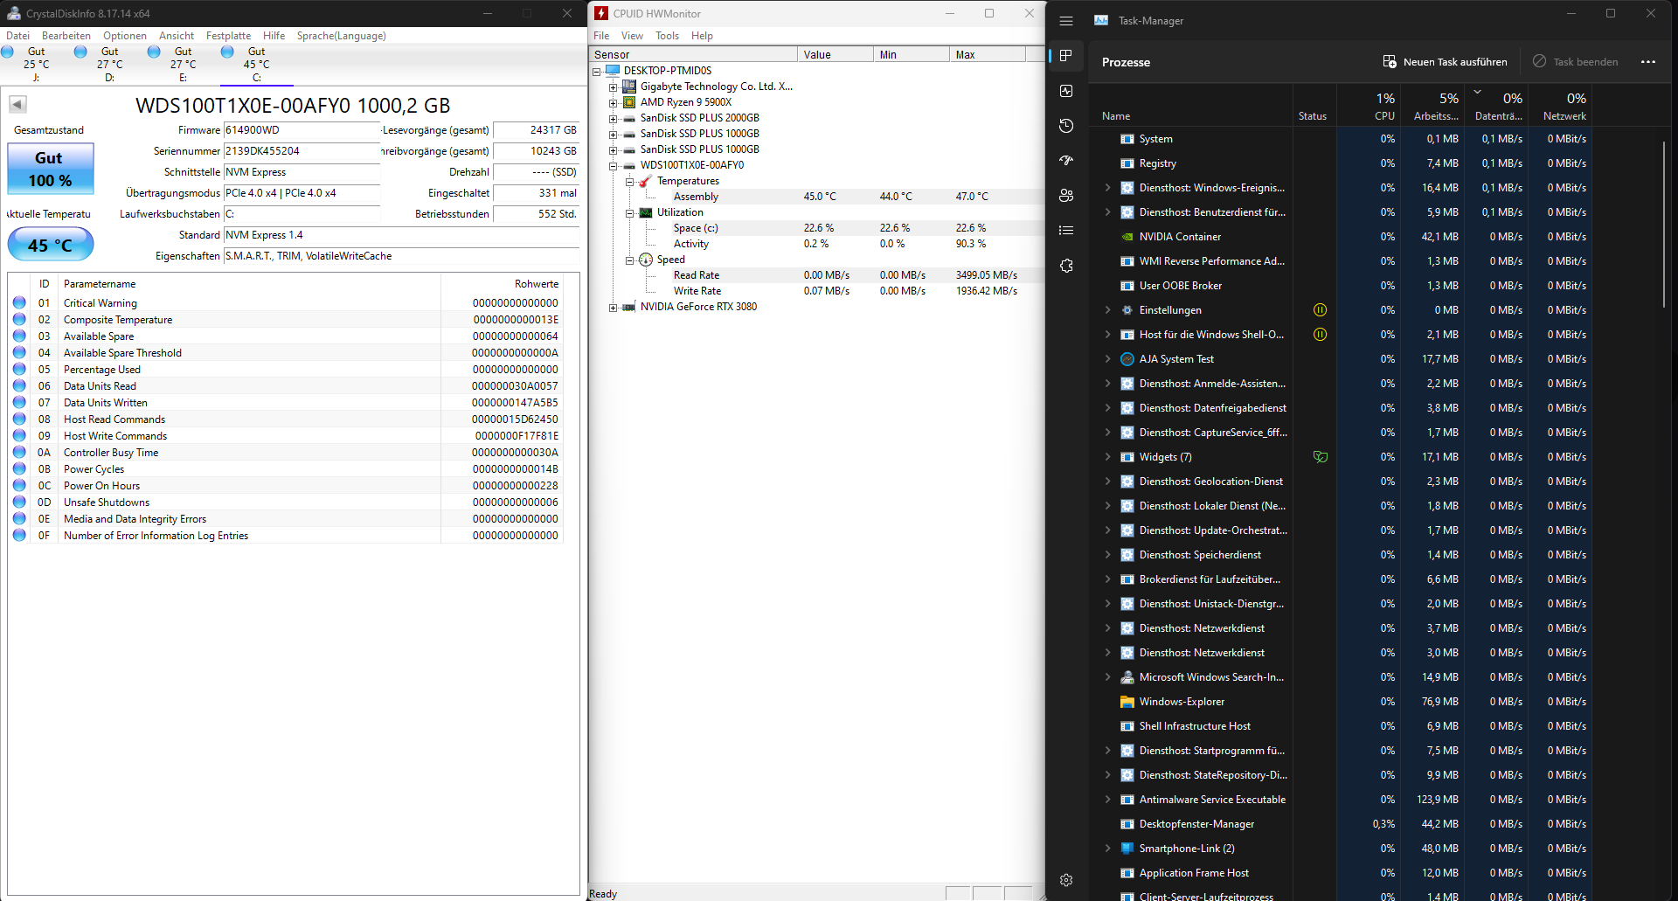1678x901 pixels.
Task: Open the View menu in HWMonitor
Action: point(632,36)
